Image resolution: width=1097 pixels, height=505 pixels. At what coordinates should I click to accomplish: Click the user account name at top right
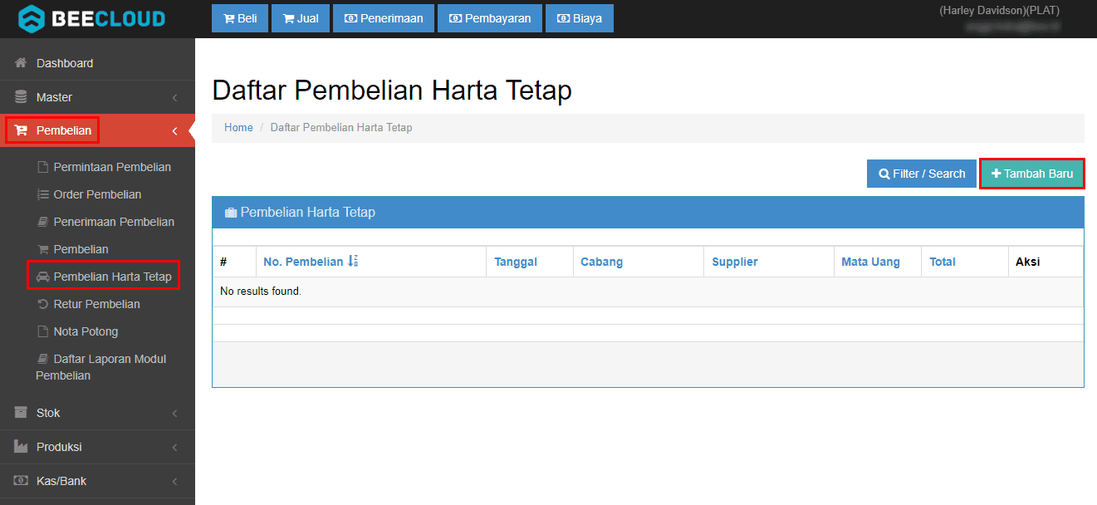coord(999,11)
